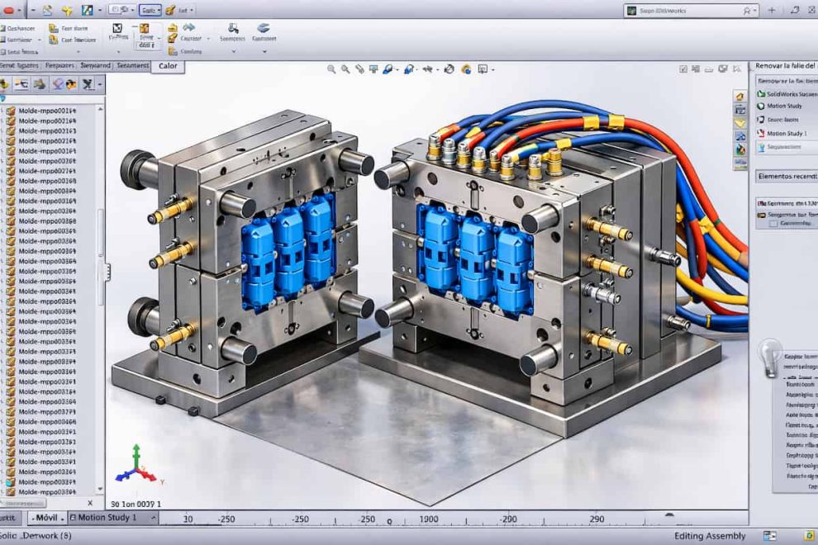Open dropdown arrow at end of feature manager tabs
This screenshot has width=818, height=545.
(100, 84)
